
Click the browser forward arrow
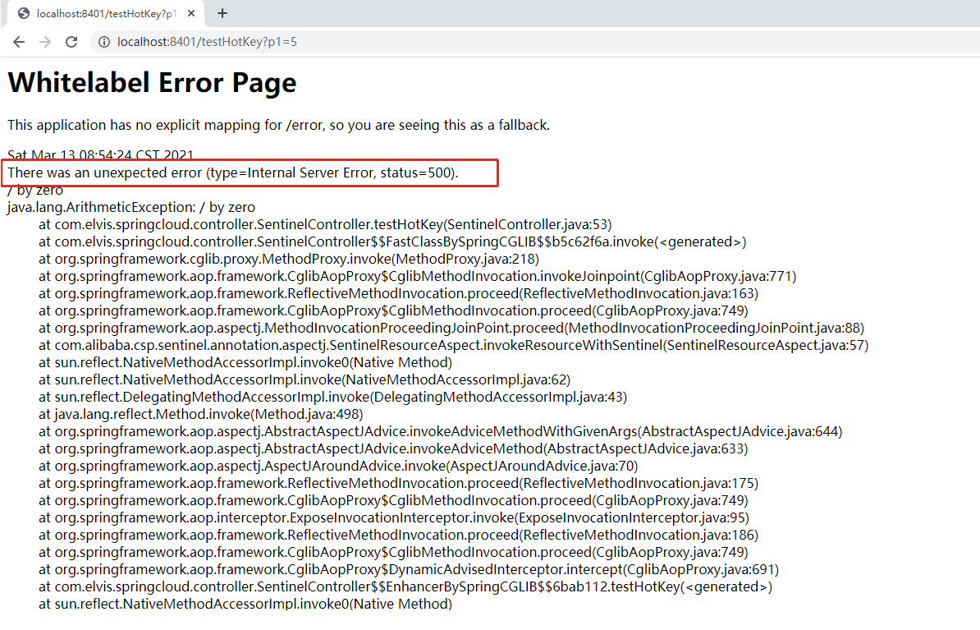45,42
